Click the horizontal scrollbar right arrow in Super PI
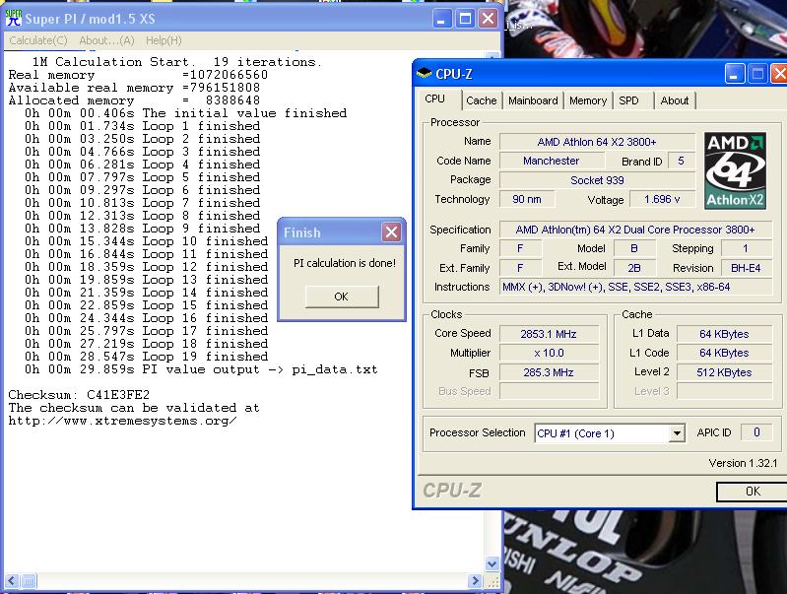The image size is (787, 594). tap(475, 581)
